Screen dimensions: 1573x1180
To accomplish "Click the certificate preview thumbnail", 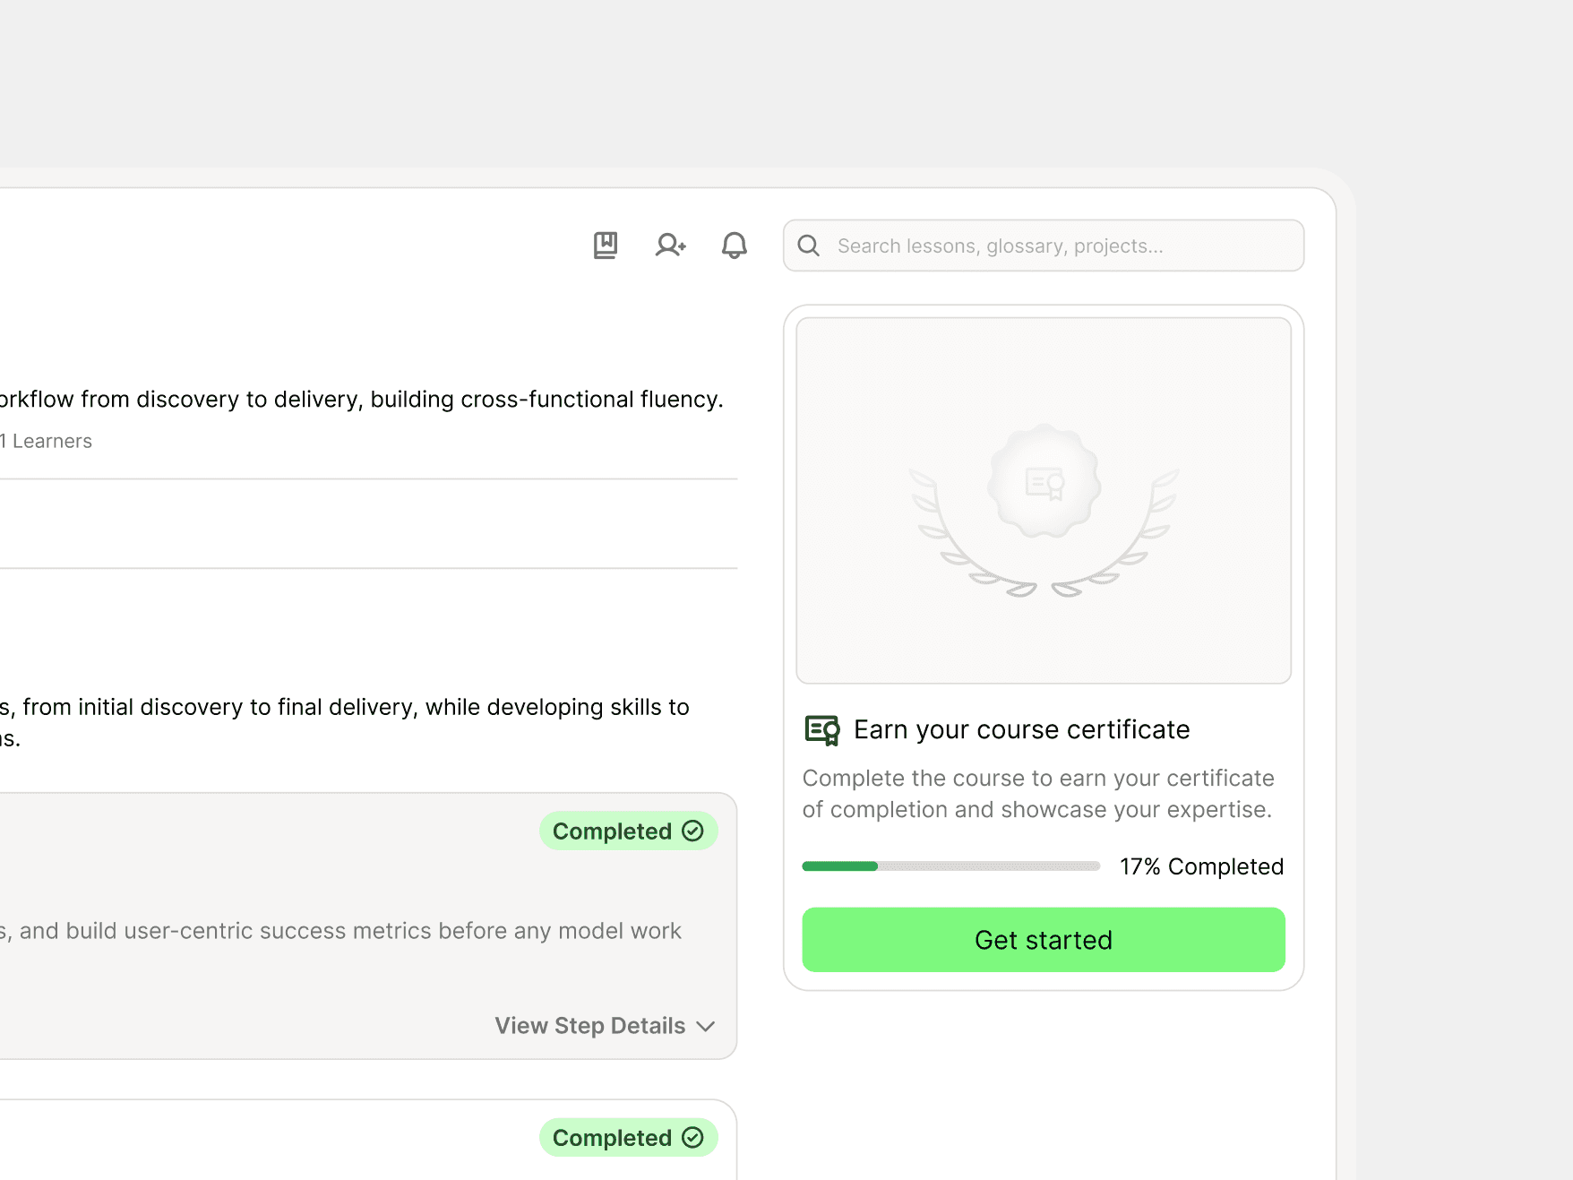I will click(x=1044, y=501).
